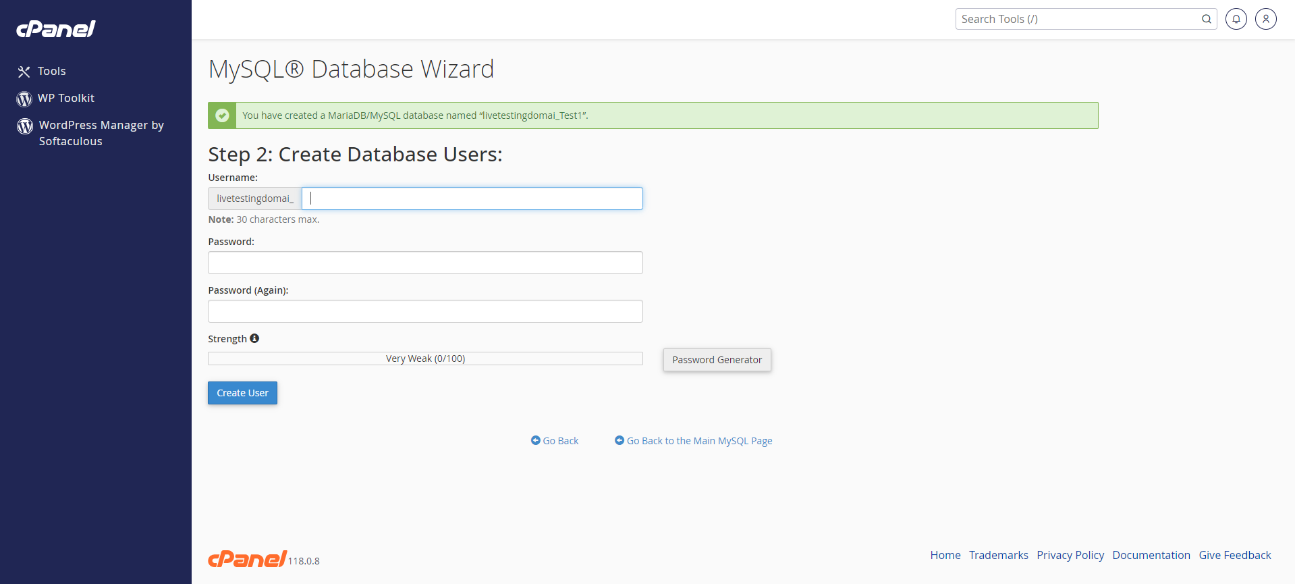This screenshot has width=1295, height=584.
Task: Open the Home footer link
Action: tap(945, 555)
